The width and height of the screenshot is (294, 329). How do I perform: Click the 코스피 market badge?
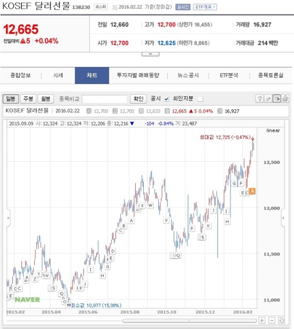pyautogui.click(x=100, y=7)
